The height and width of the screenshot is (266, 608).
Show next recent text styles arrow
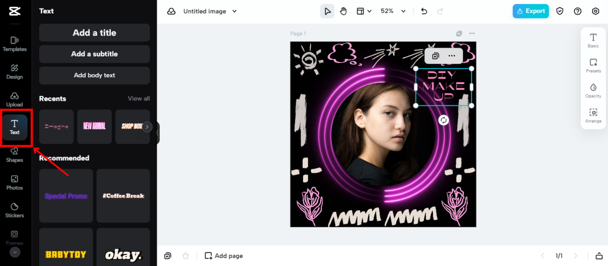coord(147,127)
